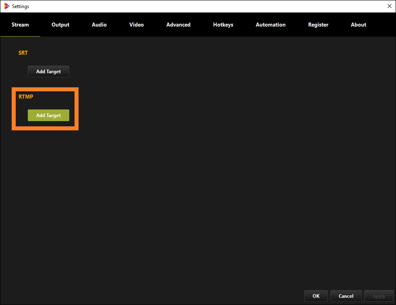The height and width of the screenshot is (305, 396).
Task: Click the app logo icon in title bar
Action: 6,6
